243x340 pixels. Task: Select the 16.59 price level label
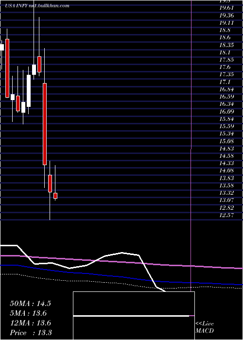click(226, 97)
